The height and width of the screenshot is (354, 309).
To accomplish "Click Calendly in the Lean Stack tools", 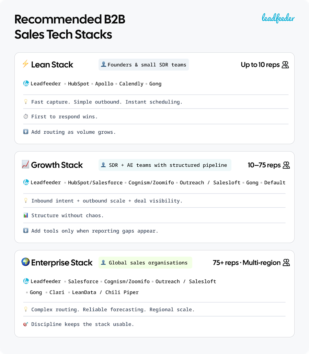I will tap(131, 84).
